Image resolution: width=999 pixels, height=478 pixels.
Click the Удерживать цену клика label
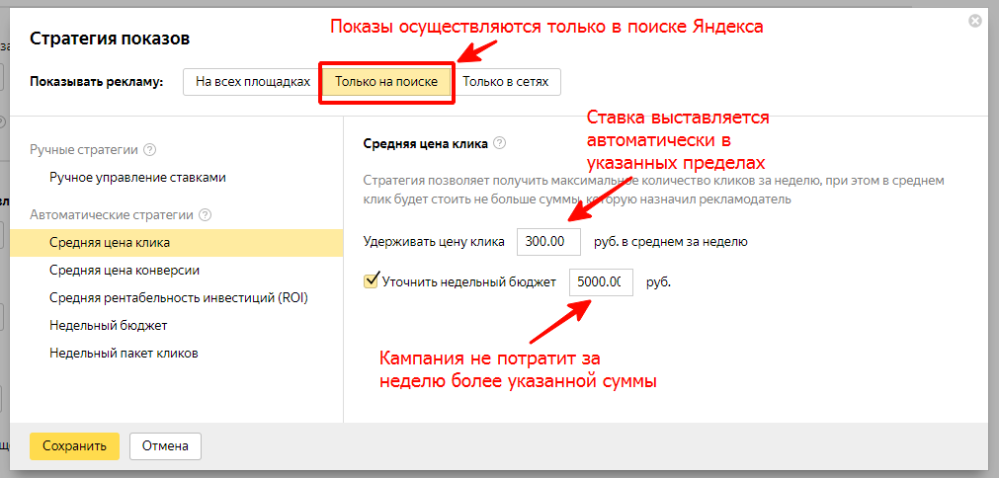point(434,242)
